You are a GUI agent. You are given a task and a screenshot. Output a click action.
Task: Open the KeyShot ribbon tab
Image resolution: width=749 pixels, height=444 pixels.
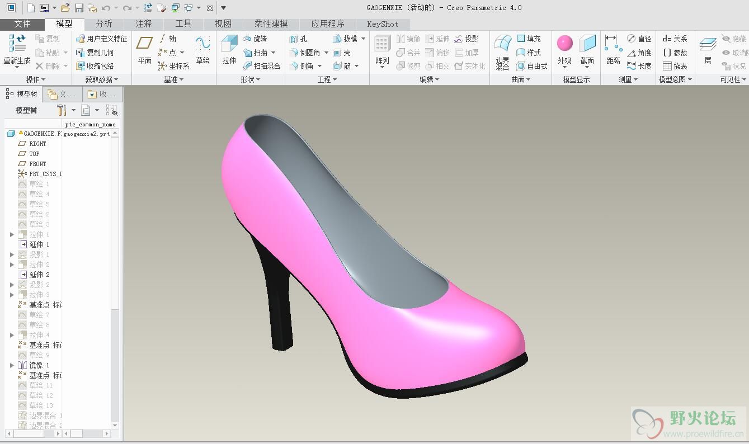pos(383,24)
